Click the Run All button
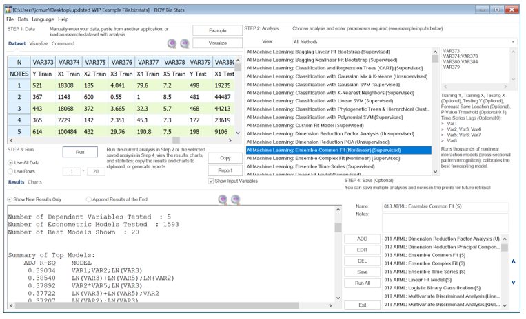Viewport: 526px width, 319px height. (x=363, y=283)
